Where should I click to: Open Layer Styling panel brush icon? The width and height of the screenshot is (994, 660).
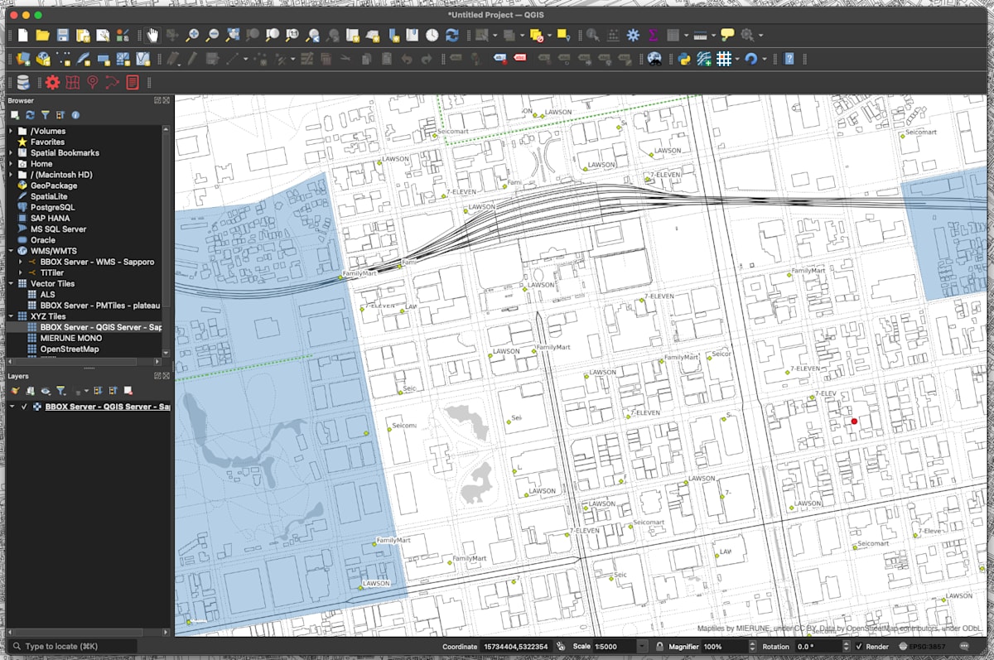[x=15, y=390]
